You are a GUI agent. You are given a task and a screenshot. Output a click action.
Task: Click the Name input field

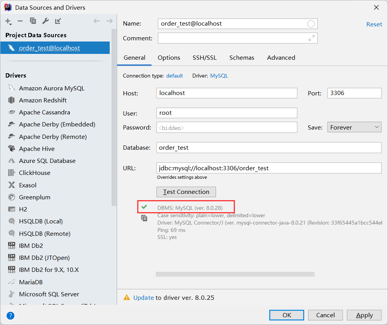pyautogui.click(x=238, y=24)
